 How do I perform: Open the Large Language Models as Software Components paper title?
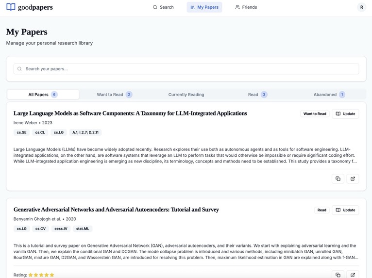tap(130, 113)
